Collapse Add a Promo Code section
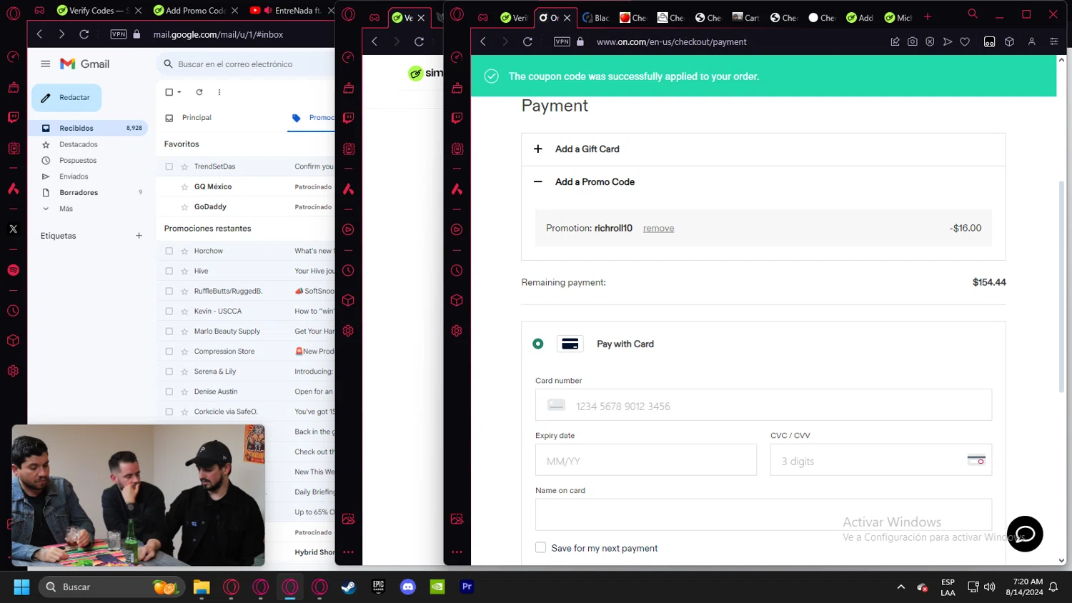 (x=763, y=182)
